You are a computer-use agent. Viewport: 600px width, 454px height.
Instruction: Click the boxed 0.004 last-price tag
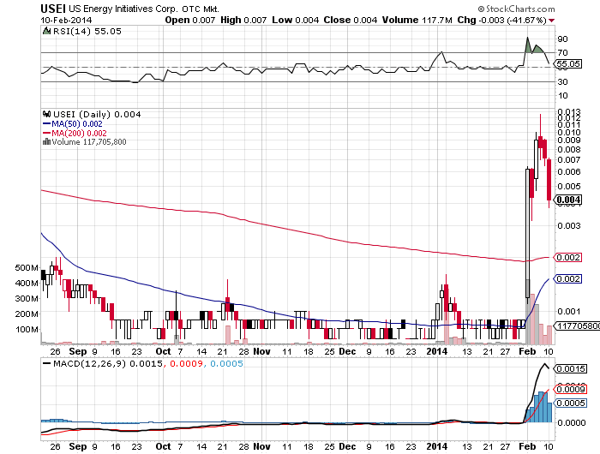click(x=568, y=200)
